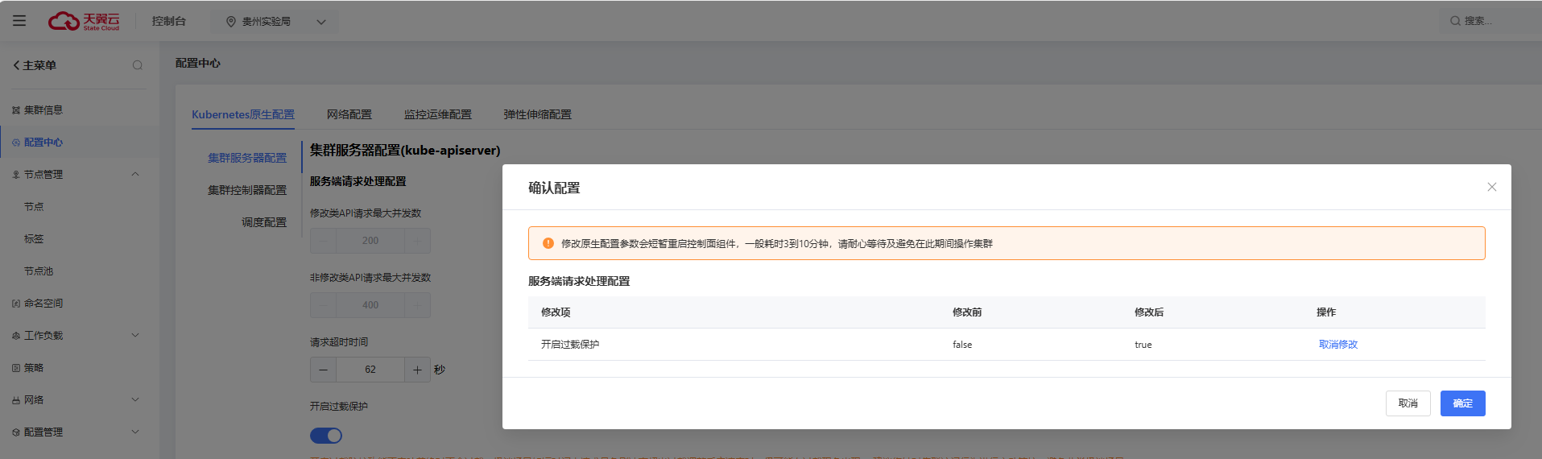The height and width of the screenshot is (459, 1542).
Task: Click the orange warning icon in alert
Action: pos(548,243)
